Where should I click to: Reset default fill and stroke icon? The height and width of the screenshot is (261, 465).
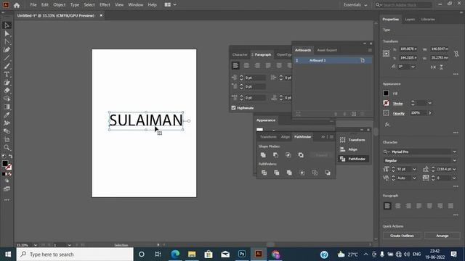click(x=4, y=157)
